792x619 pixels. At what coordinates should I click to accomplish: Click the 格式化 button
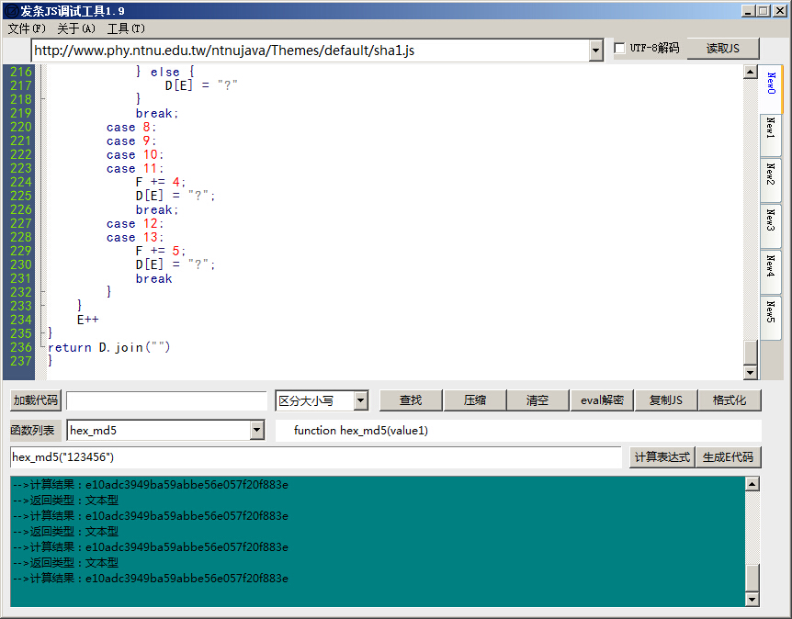(x=730, y=400)
